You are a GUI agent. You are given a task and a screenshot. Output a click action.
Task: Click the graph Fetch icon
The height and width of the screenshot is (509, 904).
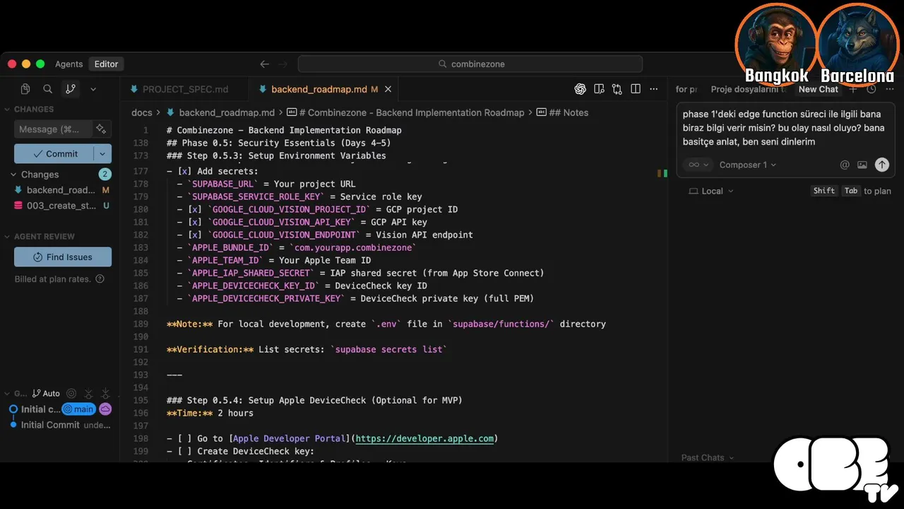coord(88,393)
